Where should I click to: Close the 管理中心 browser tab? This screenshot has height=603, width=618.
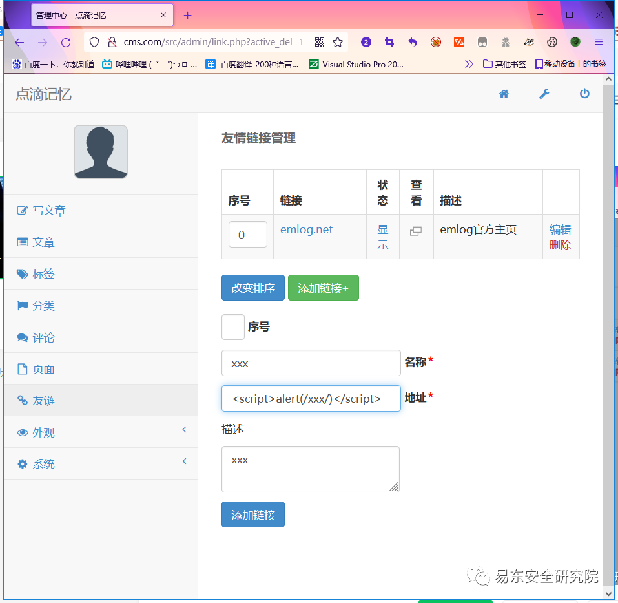163,15
